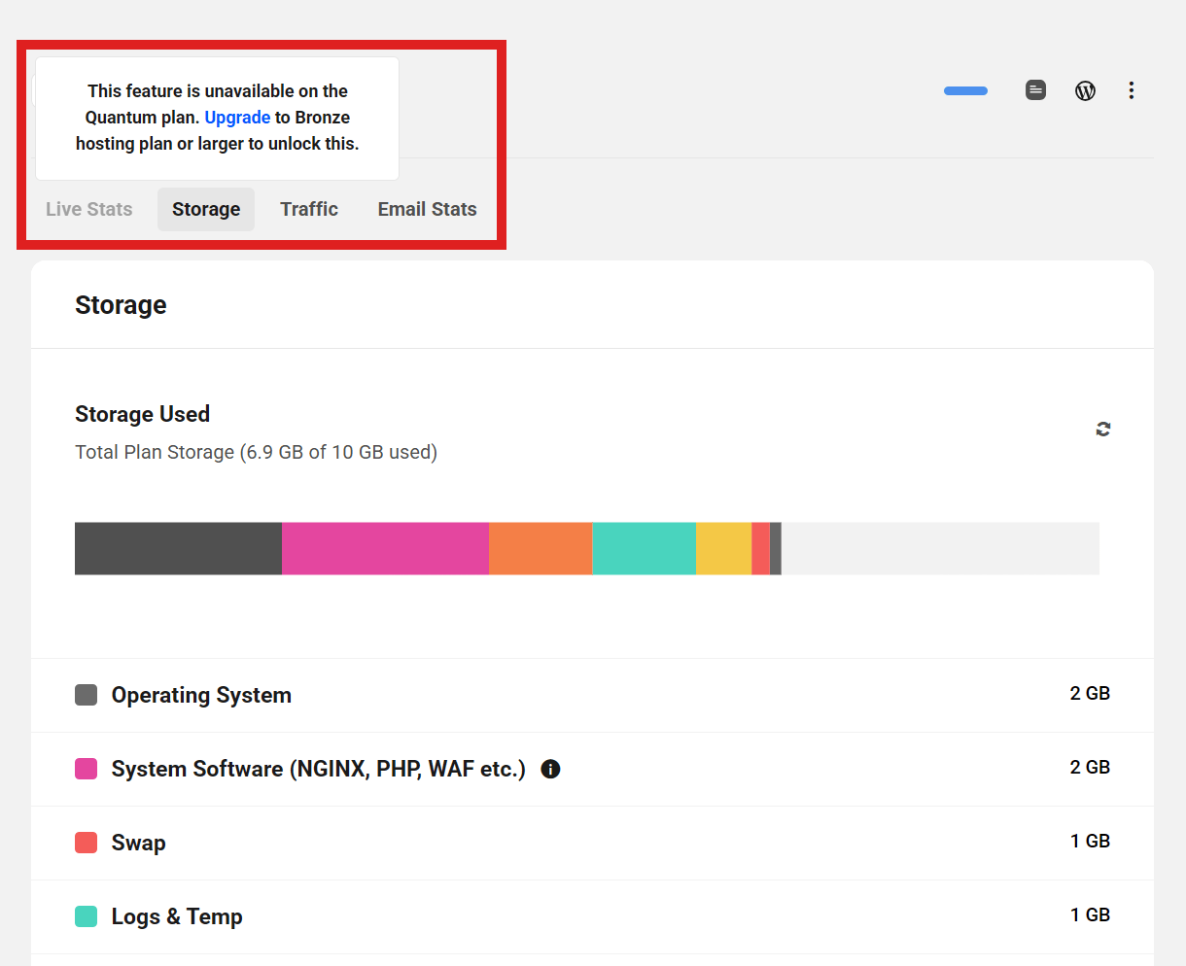Show info about System Software storage
Image resolution: width=1186 pixels, height=966 pixels.
coord(550,770)
